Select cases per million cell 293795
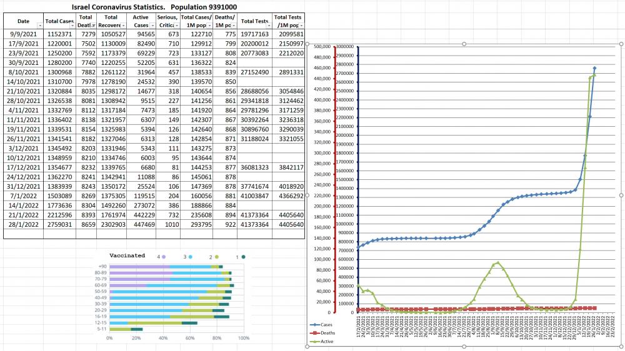This screenshot has width=625, height=351. click(197, 225)
